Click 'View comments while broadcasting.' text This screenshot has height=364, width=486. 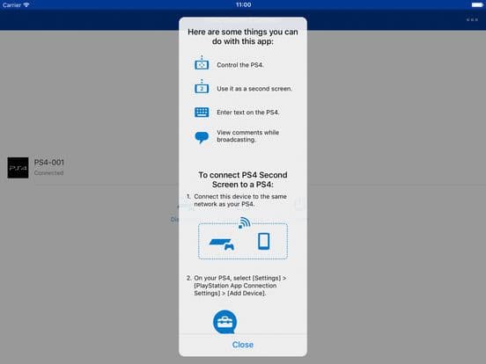tap(248, 136)
